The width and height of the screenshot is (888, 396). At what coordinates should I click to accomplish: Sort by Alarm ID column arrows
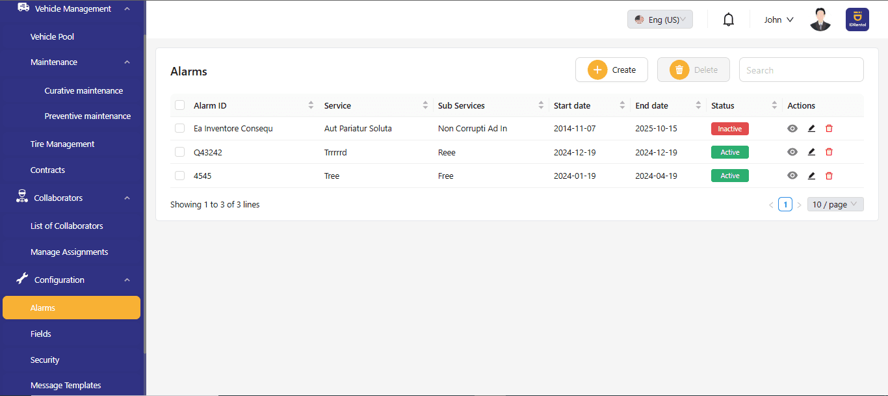(311, 105)
